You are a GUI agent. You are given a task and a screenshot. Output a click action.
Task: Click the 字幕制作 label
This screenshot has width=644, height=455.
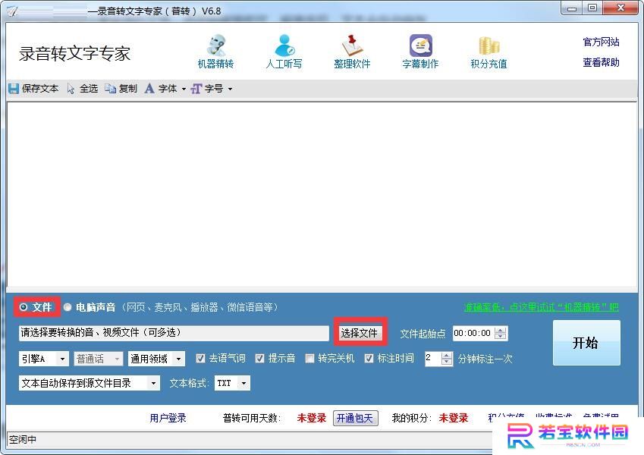[x=420, y=64]
